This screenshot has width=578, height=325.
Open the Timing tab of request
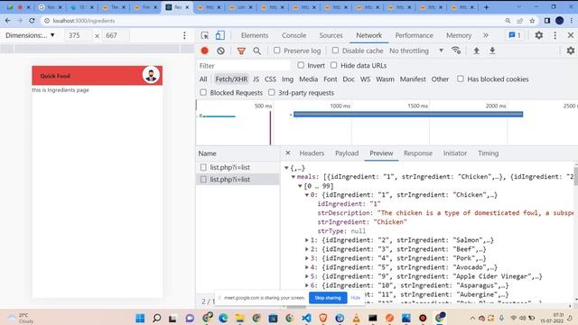[488, 153]
